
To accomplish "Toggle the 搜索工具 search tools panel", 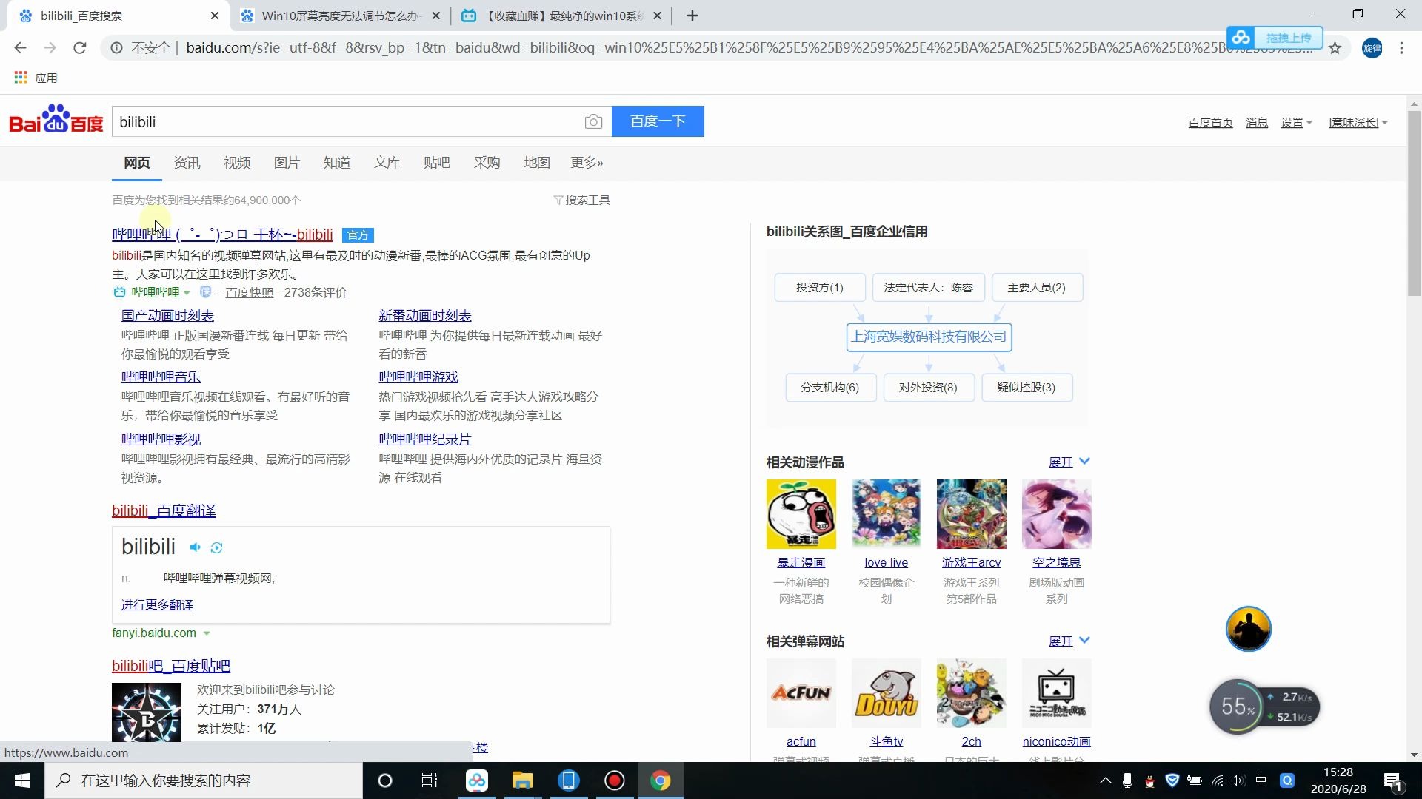I will 582,199.
